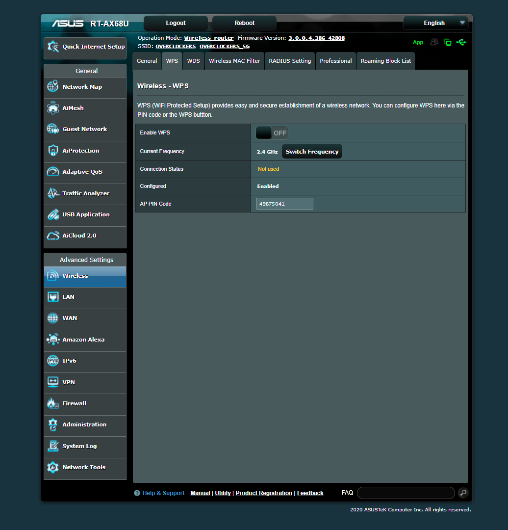Click the Help & Support question icon
This screenshot has height=530, width=508.
pyautogui.click(x=137, y=493)
